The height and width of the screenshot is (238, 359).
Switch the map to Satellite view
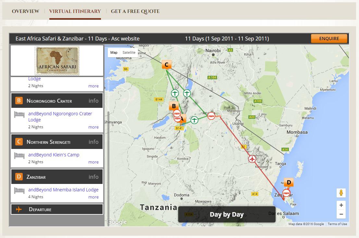129,52
